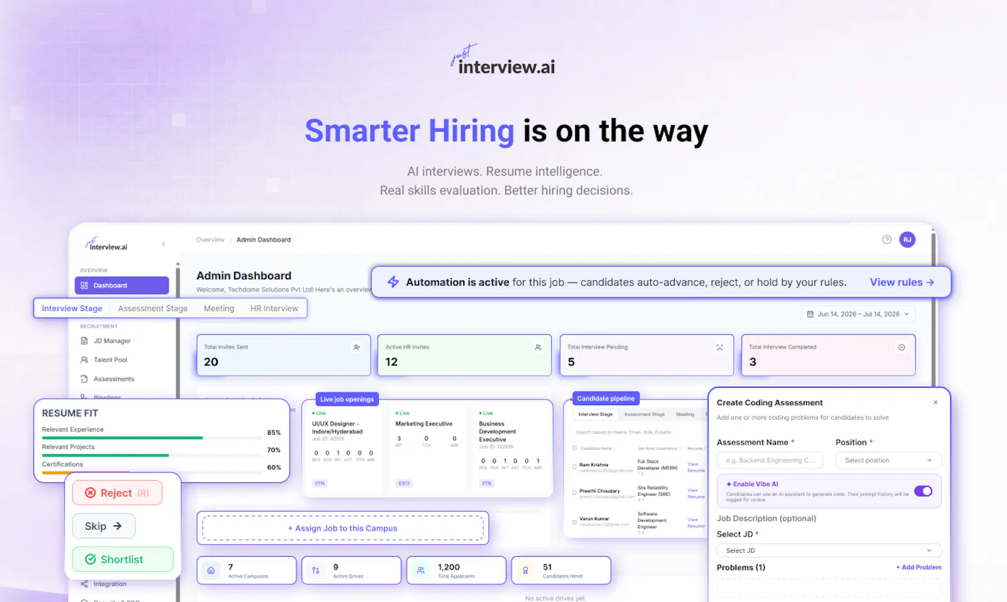The image size is (1007, 602).
Task: Click the candidate pipeline search field
Action: click(638, 432)
